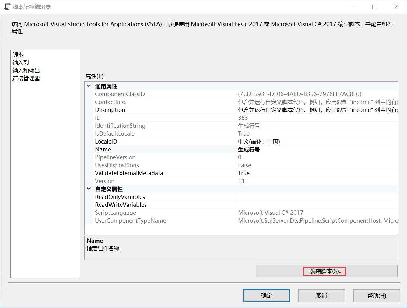The width and height of the screenshot is (407, 308).
Task: Select the ReadOnlyVariables property
Action: (120, 197)
